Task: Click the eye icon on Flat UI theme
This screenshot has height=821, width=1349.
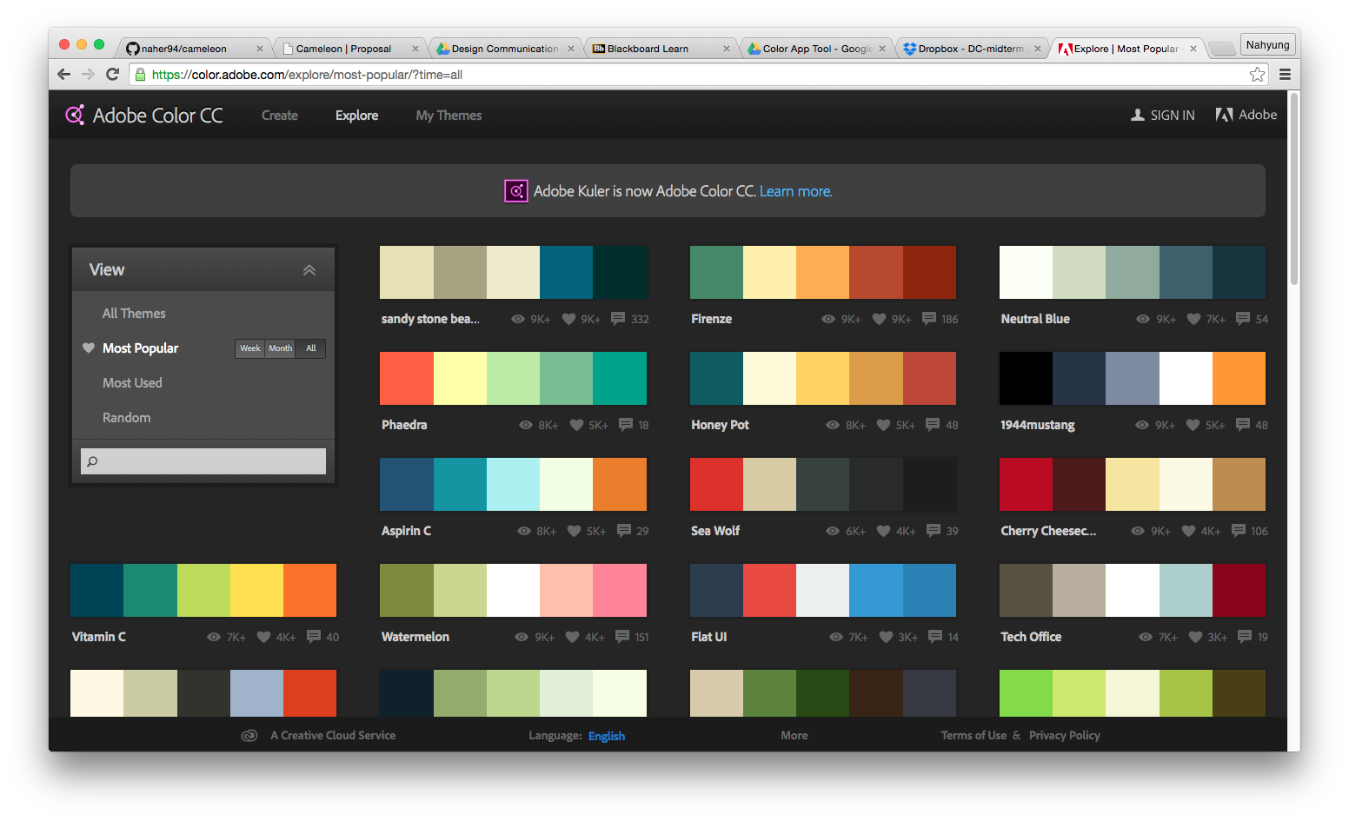Action: pyautogui.click(x=836, y=637)
